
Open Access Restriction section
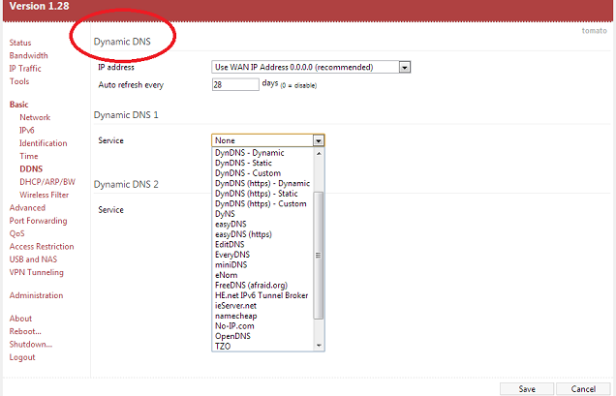coord(42,247)
